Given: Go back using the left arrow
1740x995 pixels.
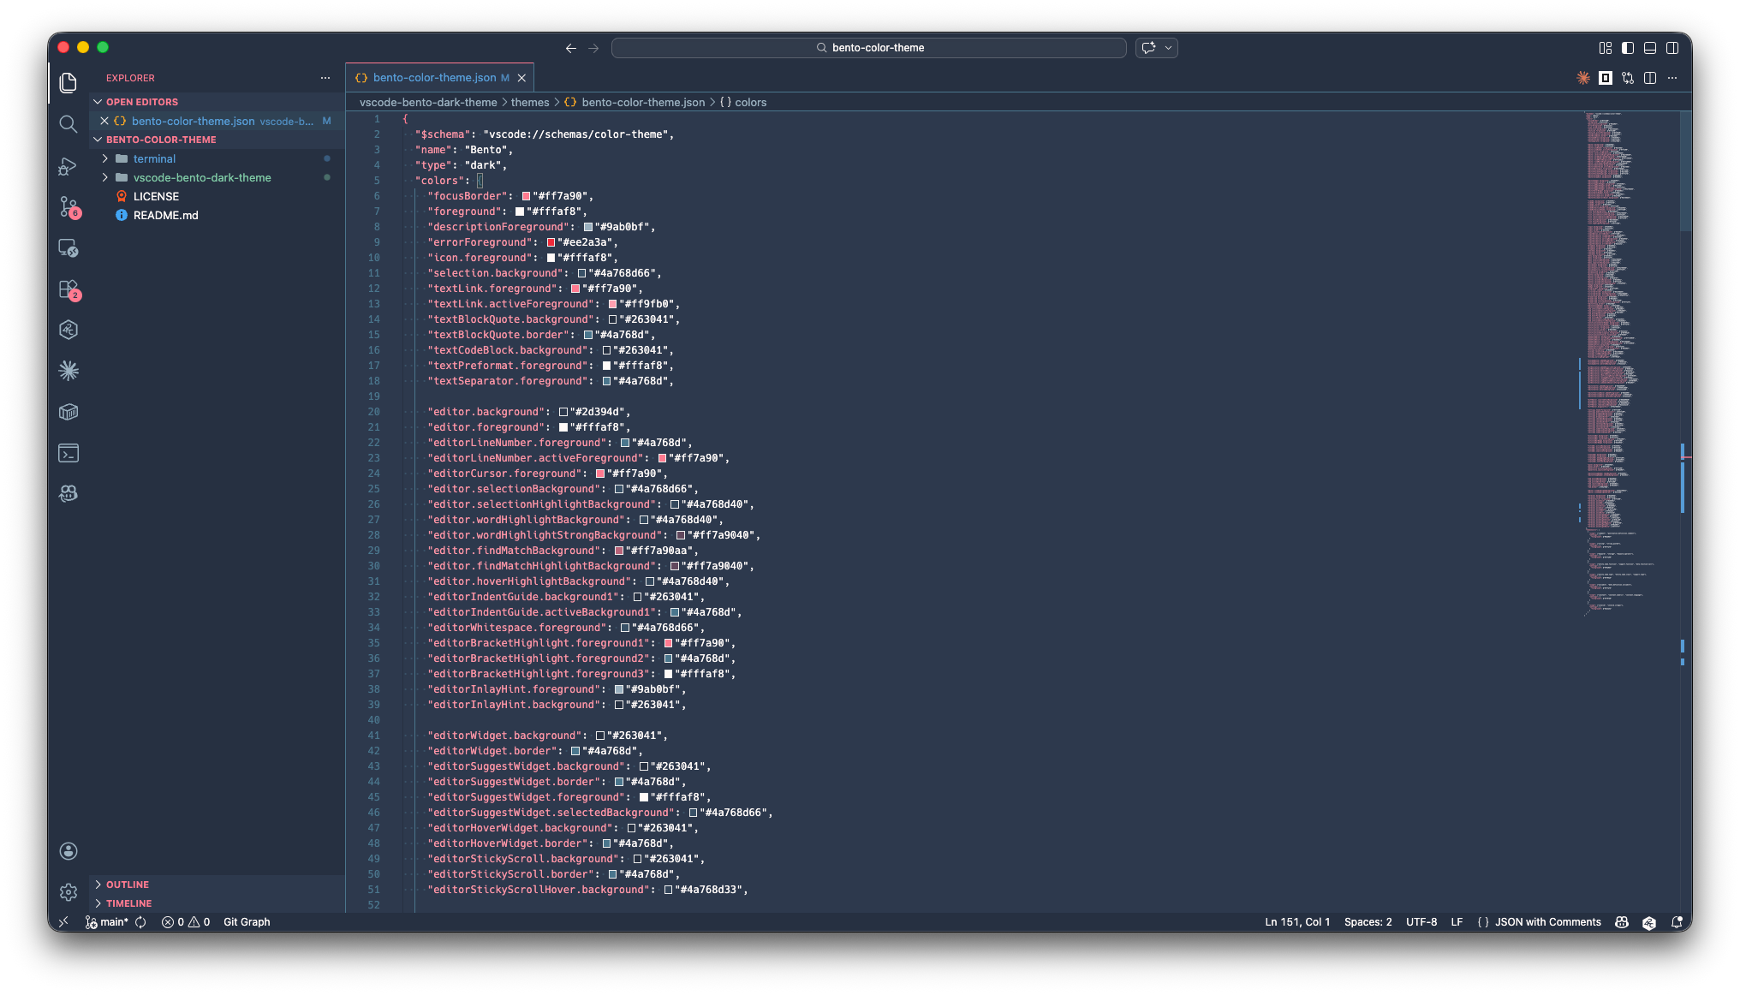Looking at the screenshot, I should click(571, 48).
